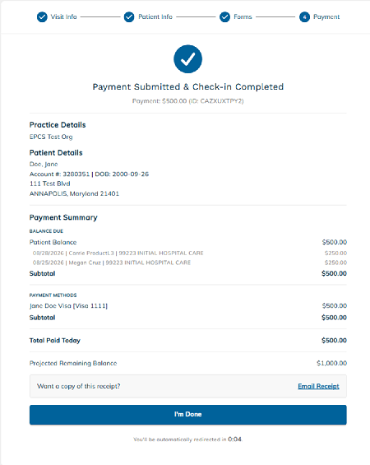This screenshot has width=370, height=465.
Task: Click the Forms step checkmark icon
Action: click(224, 17)
